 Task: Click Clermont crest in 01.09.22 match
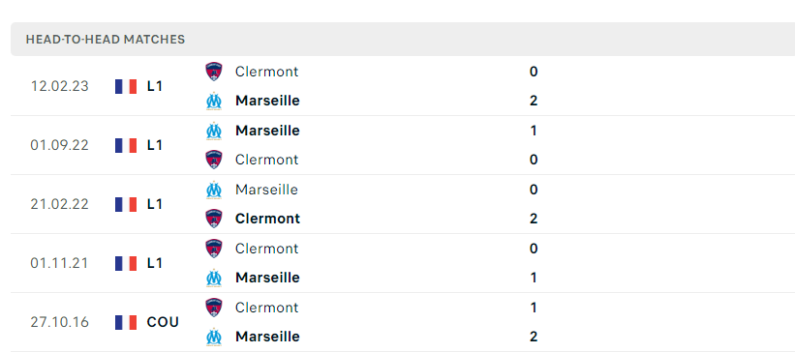(213, 160)
